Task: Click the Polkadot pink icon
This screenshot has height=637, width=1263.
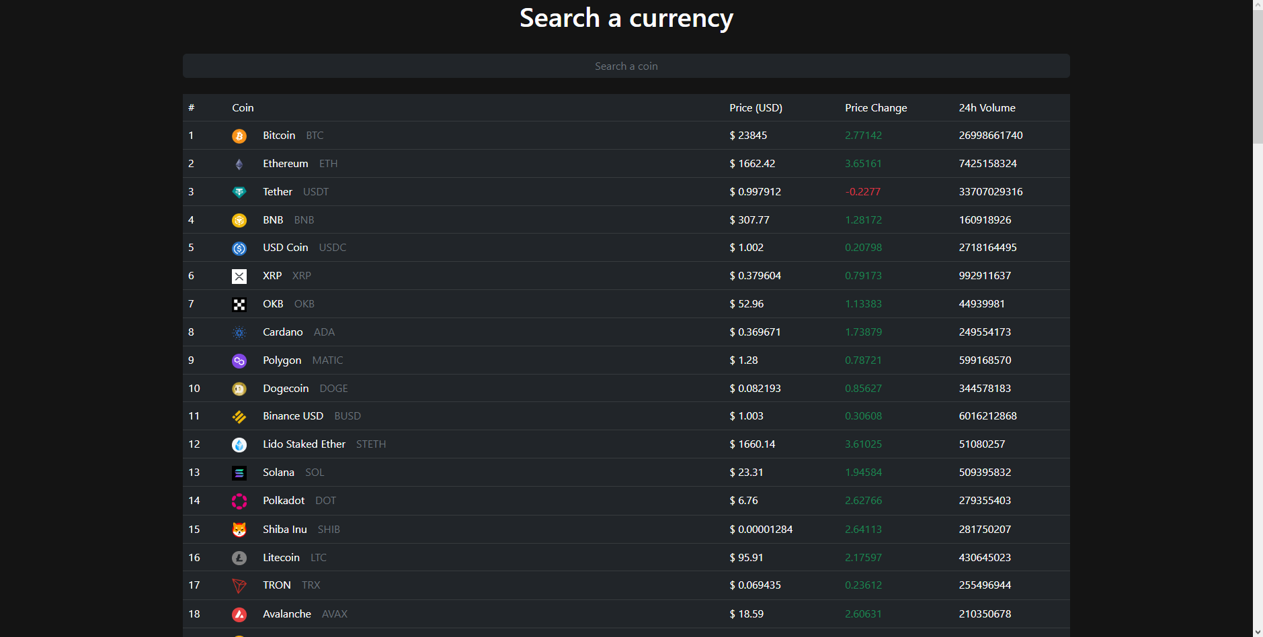Action: pyautogui.click(x=239, y=501)
